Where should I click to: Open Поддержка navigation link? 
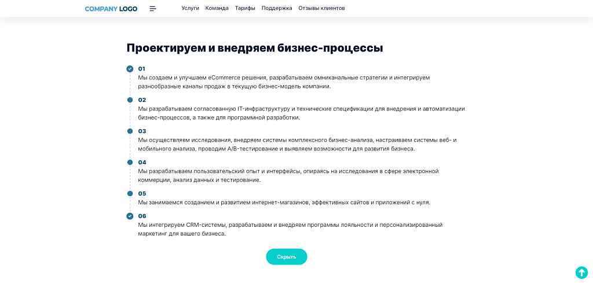[x=277, y=8]
